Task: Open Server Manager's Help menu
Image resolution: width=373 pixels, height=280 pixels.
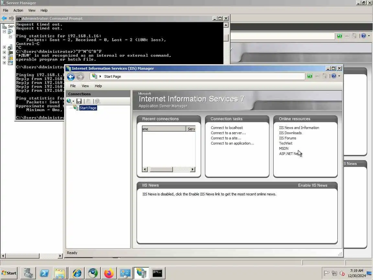Action: point(44,10)
